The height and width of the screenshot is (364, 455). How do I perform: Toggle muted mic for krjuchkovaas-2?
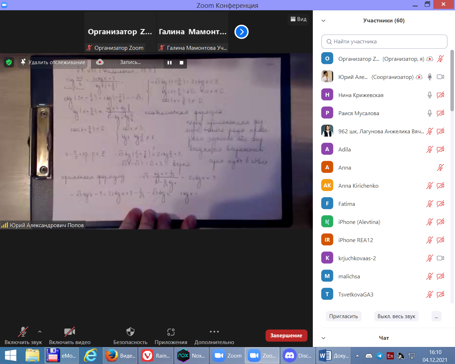click(x=430, y=258)
